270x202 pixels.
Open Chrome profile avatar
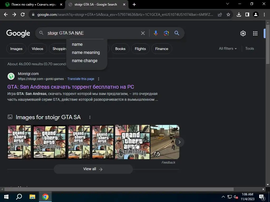tap(256, 15)
